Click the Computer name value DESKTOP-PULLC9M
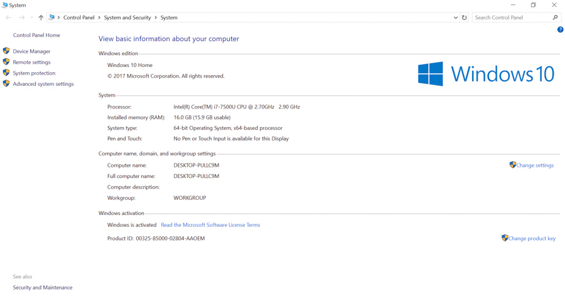 coord(196,165)
